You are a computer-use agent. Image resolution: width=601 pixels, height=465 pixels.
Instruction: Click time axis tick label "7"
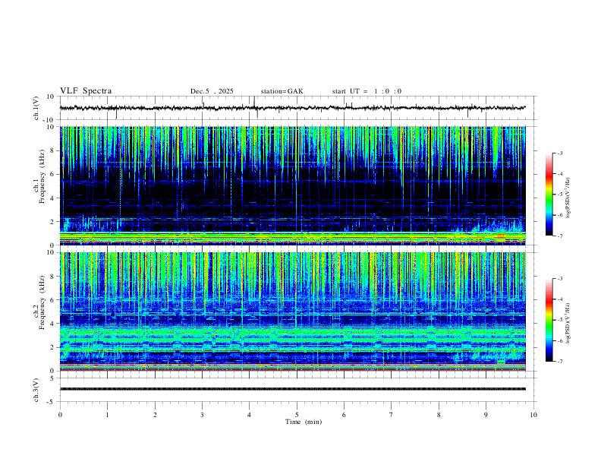click(x=392, y=415)
